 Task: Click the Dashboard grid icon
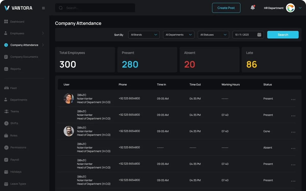6,22
